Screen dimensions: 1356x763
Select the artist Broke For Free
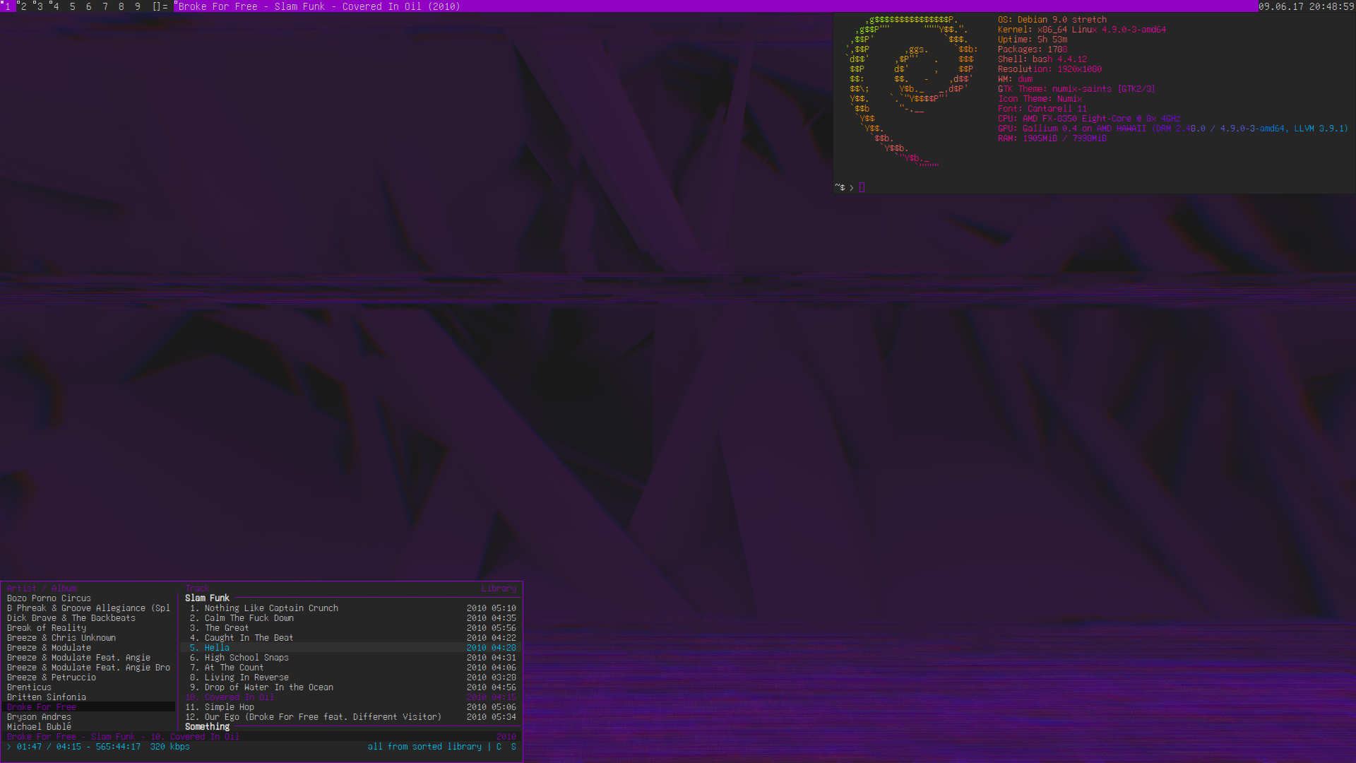42,707
